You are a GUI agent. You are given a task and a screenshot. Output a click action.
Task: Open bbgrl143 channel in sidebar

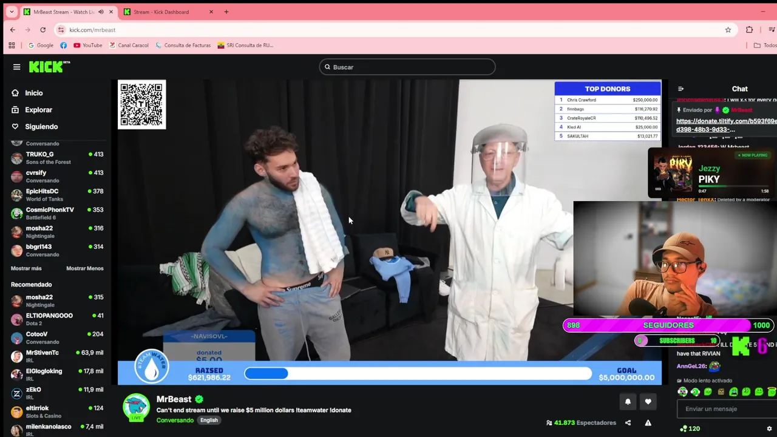(57, 250)
